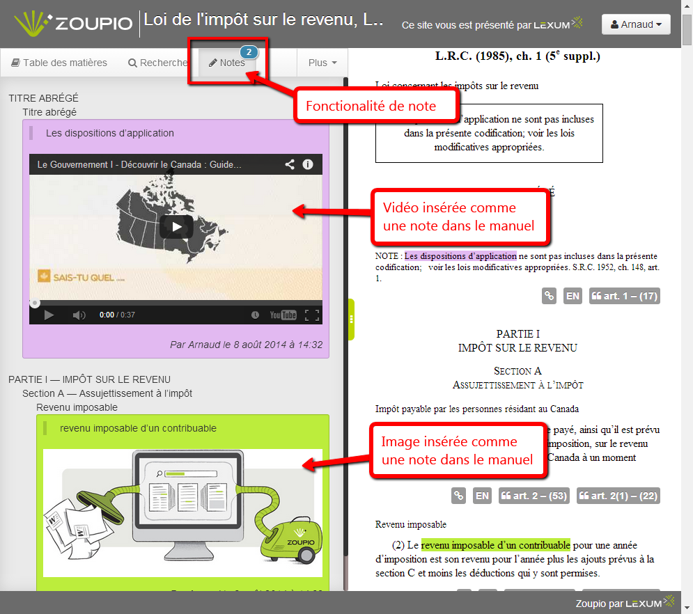Switch to the Table des matières tab
The image size is (693, 614).
point(59,63)
